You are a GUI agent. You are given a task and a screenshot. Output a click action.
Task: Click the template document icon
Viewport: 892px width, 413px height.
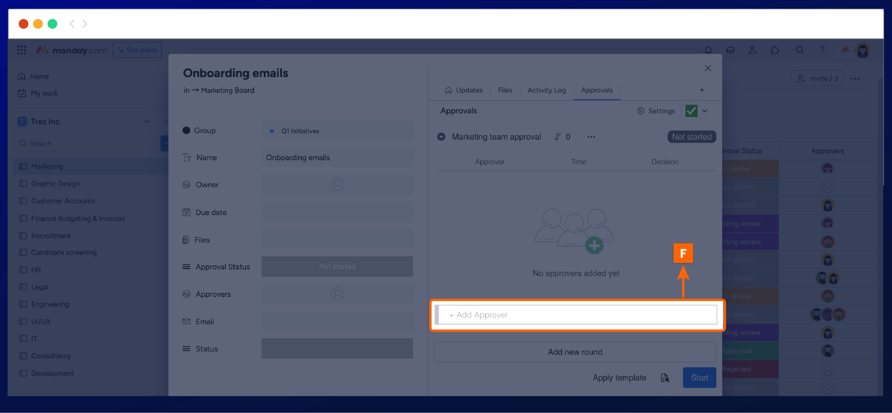[665, 378]
